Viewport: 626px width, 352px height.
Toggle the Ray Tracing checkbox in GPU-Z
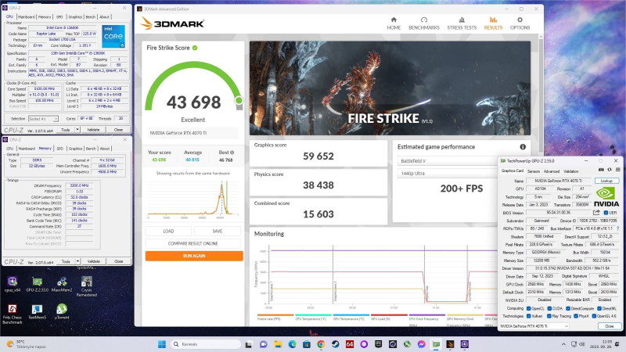point(549,316)
